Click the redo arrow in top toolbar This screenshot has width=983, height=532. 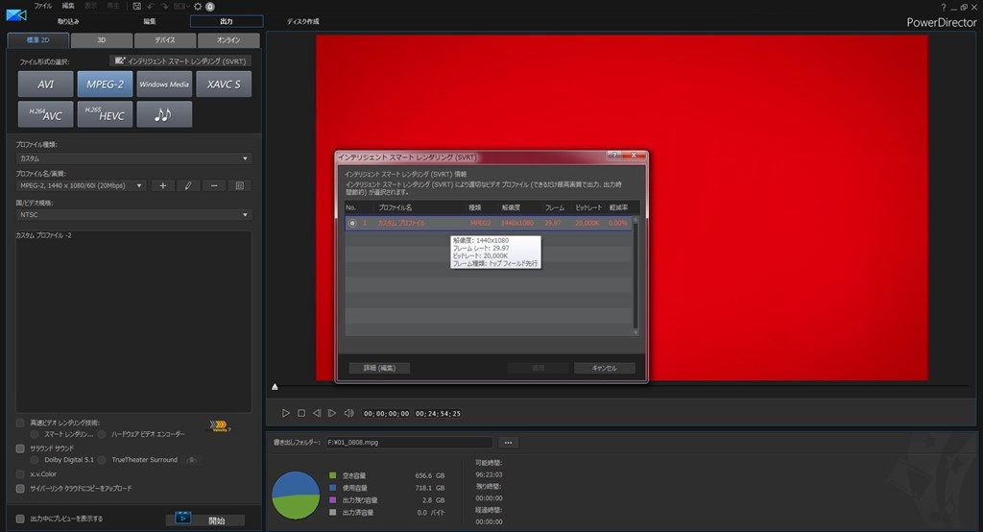(x=164, y=7)
